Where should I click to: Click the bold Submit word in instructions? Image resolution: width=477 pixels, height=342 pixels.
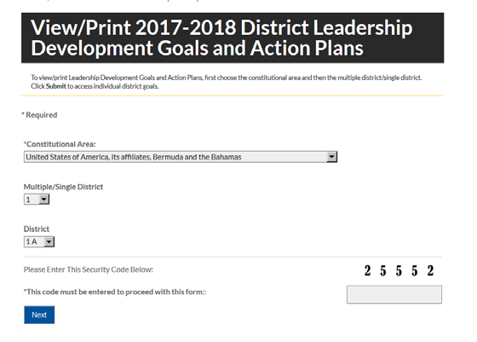point(56,86)
